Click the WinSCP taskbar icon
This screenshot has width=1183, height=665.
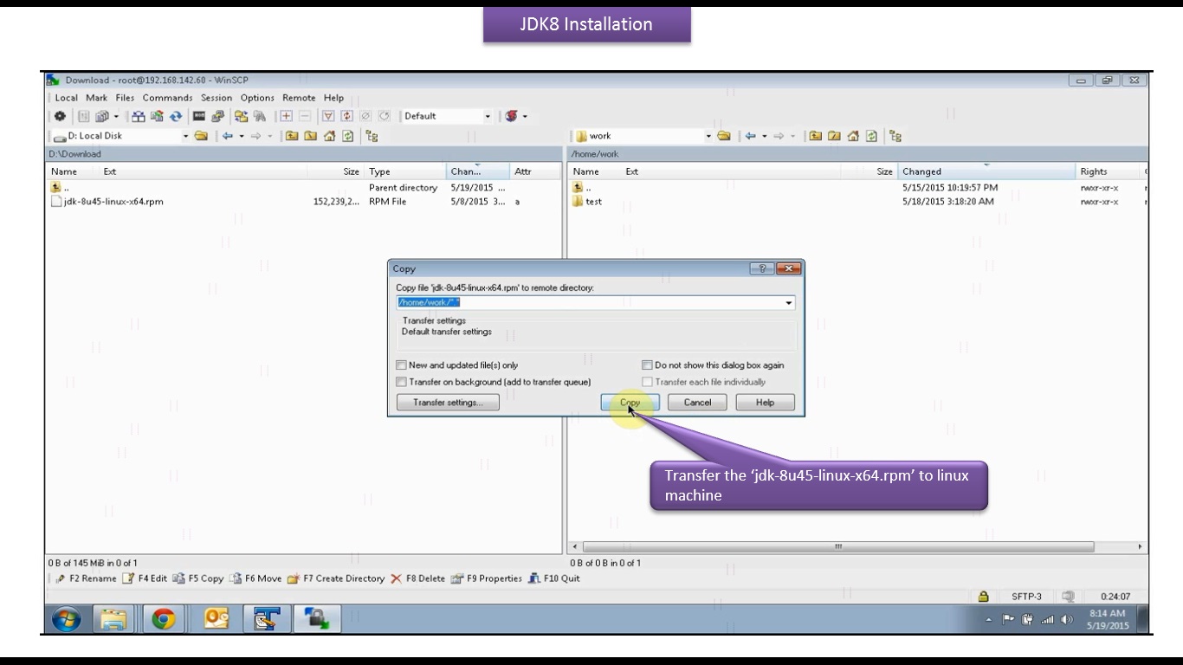[317, 618]
